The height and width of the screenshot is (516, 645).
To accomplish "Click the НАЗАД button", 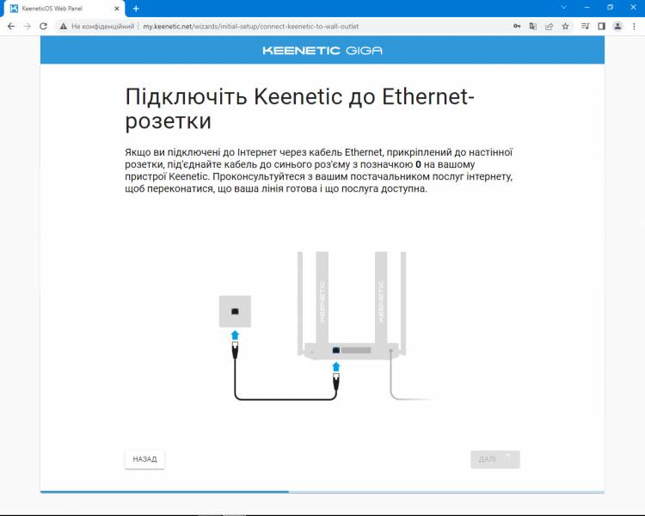I will [x=144, y=458].
